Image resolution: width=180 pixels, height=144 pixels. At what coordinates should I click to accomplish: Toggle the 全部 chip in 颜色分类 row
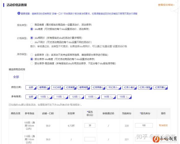[31, 87]
